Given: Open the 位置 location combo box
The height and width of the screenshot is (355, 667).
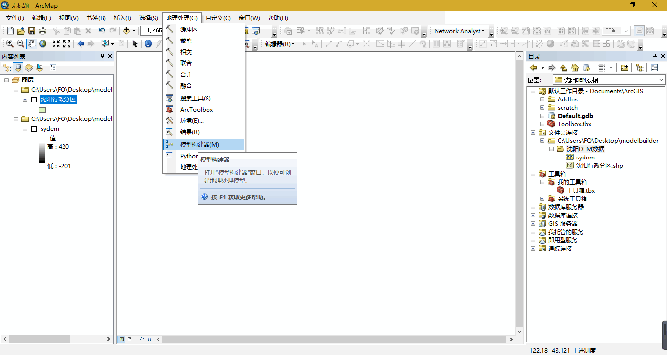Looking at the screenshot, I should 609,79.
